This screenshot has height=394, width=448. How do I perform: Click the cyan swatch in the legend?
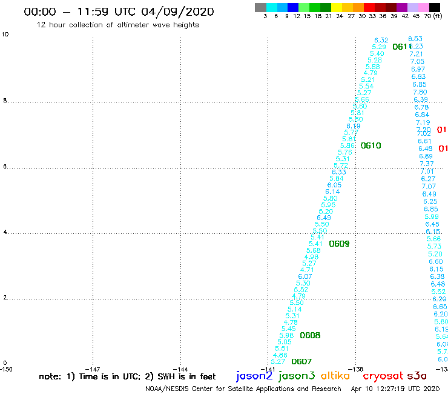272,7
